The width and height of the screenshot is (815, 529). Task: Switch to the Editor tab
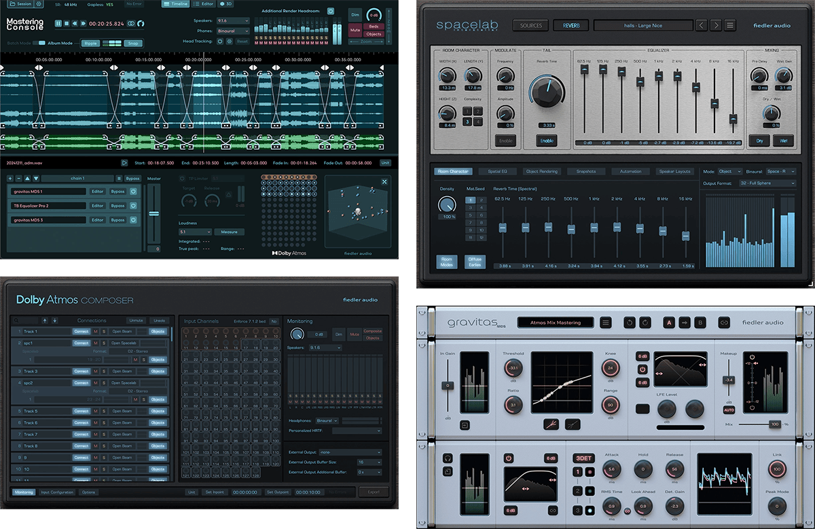coord(204,4)
